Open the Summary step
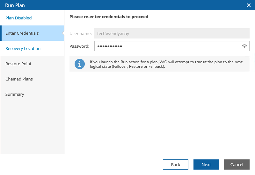This screenshot has width=255, height=175. (x=15, y=94)
